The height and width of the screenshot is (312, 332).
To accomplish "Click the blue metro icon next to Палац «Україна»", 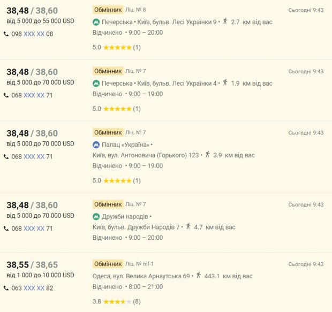I will tap(96, 144).
